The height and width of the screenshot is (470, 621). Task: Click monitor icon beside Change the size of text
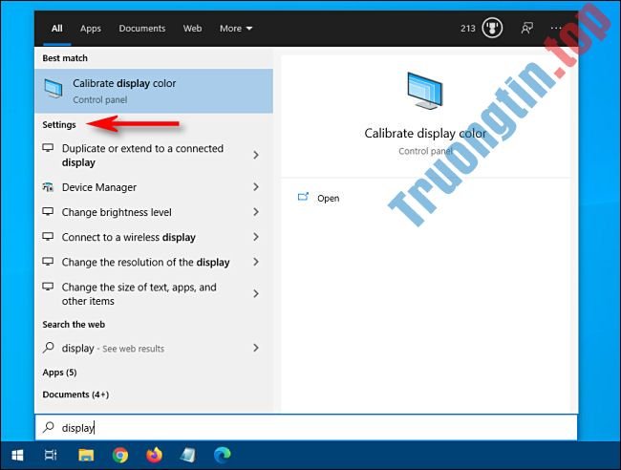48,287
